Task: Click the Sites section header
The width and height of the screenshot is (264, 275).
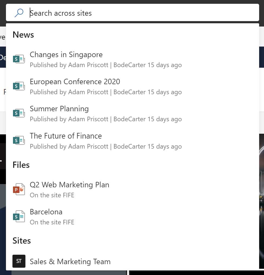Action: point(21,241)
